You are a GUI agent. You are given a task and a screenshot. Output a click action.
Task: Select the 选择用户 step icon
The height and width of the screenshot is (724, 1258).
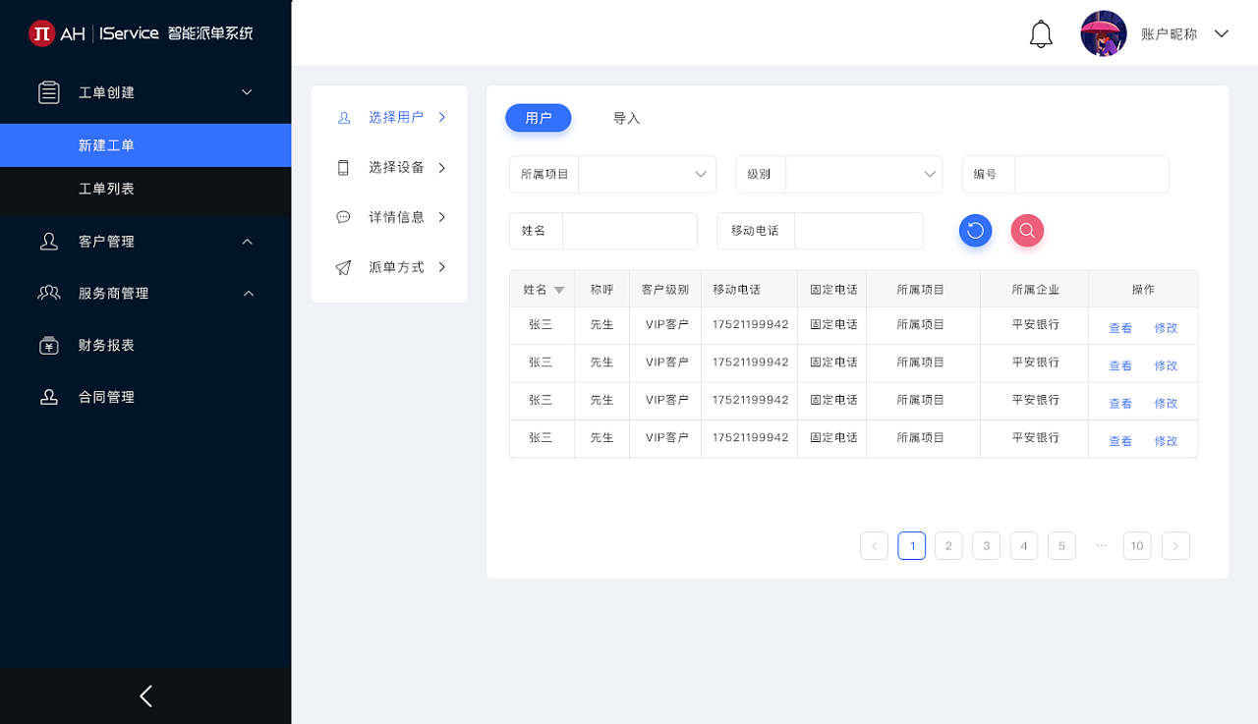pyautogui.click(x=343, y=117)
